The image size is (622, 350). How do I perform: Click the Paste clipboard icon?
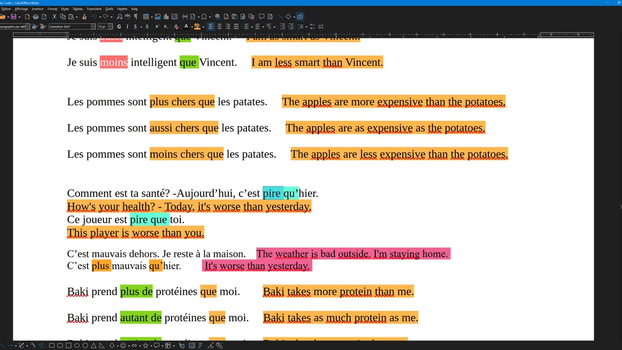point(71,17)
